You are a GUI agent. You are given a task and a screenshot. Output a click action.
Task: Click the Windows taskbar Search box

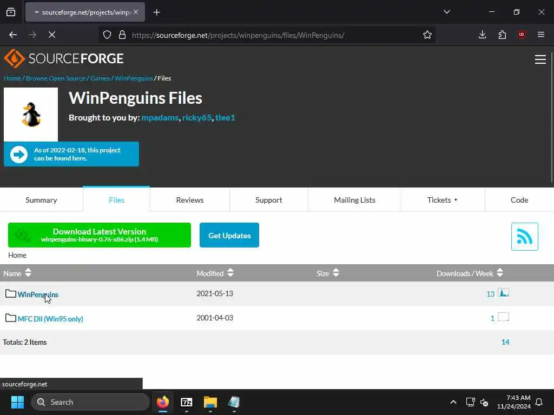(x=90, y=402)
